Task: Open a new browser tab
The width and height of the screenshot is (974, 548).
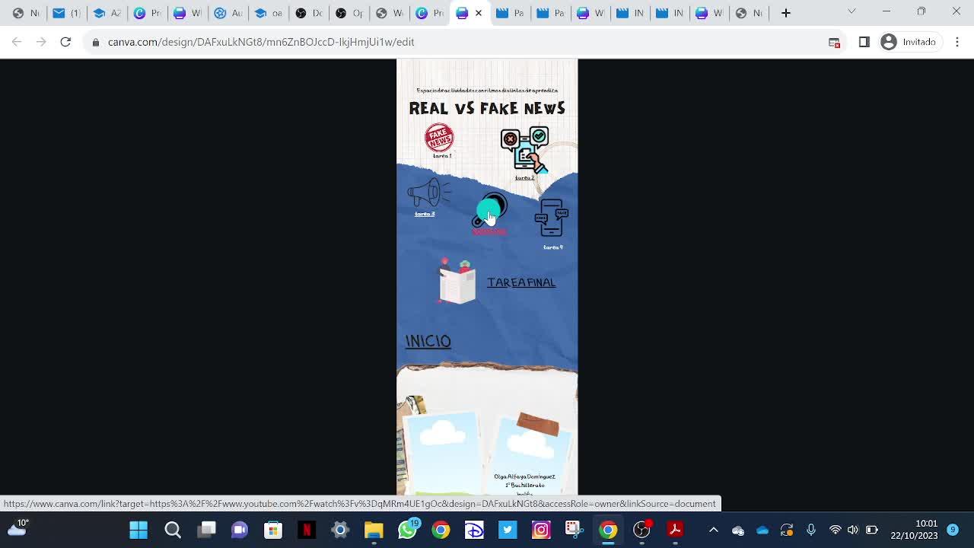Action: click(786, 13)
